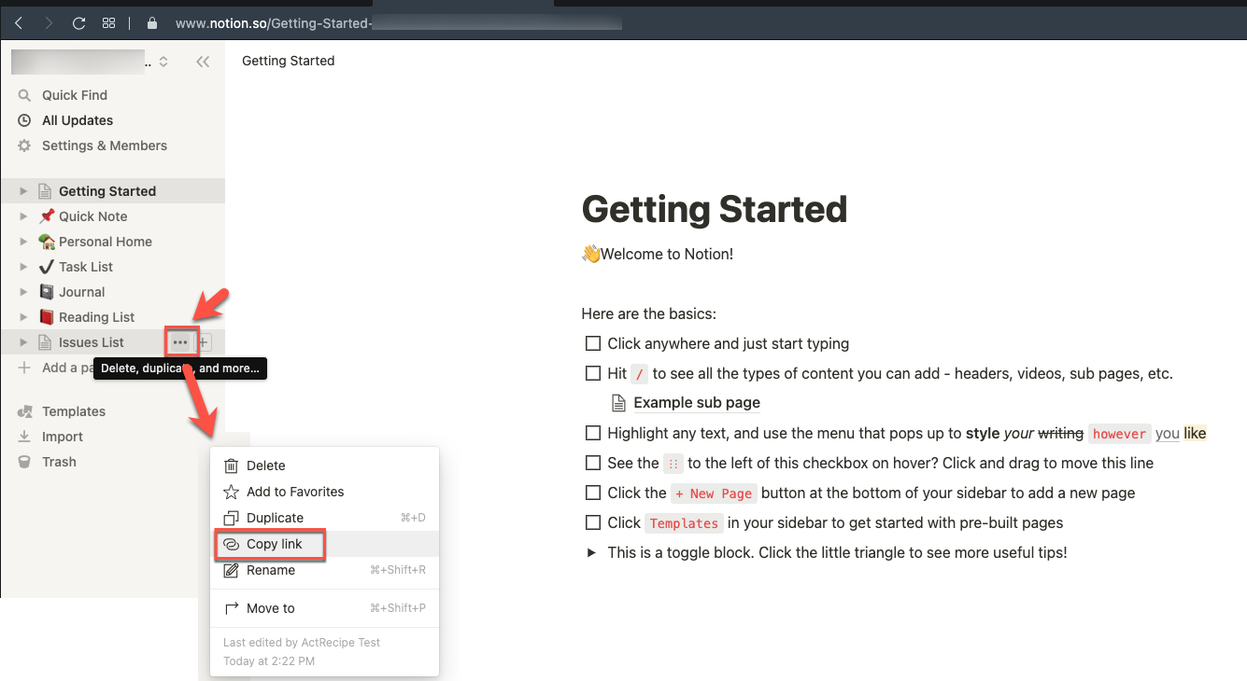Check the 'Click the + New Page' checkbox
1247x681 pixels.
[592, 493]
